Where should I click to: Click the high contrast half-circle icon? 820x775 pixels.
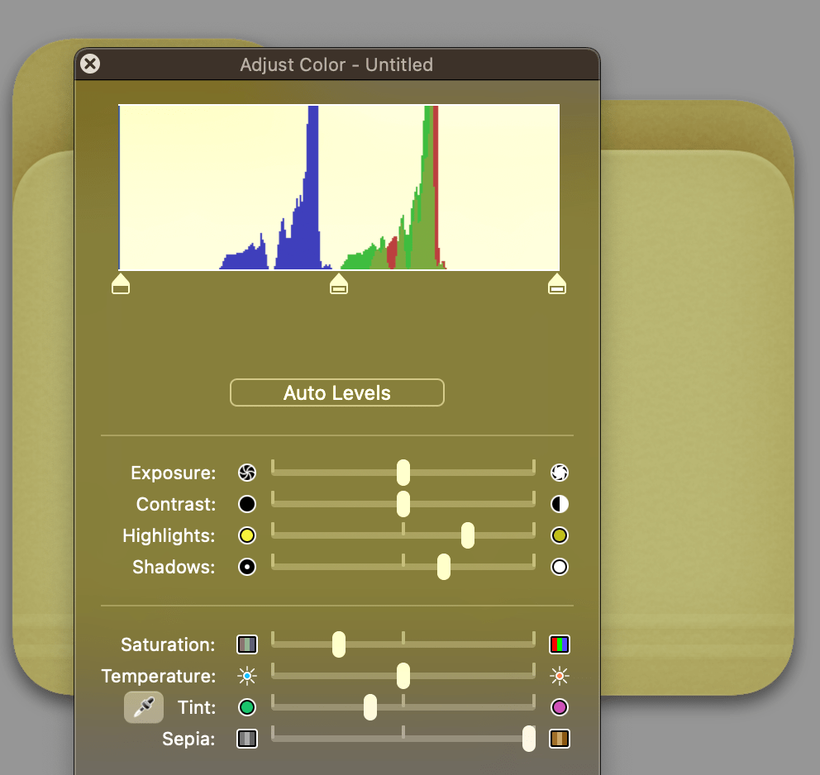click(560, 504)
